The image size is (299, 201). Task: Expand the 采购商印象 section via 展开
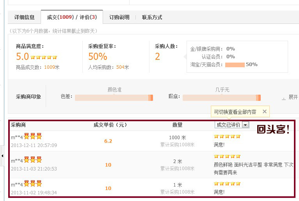pos(290,97)
